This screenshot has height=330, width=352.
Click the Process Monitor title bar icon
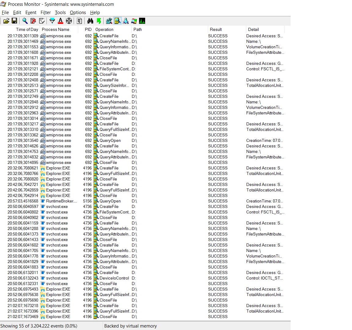tap(3, 4)
